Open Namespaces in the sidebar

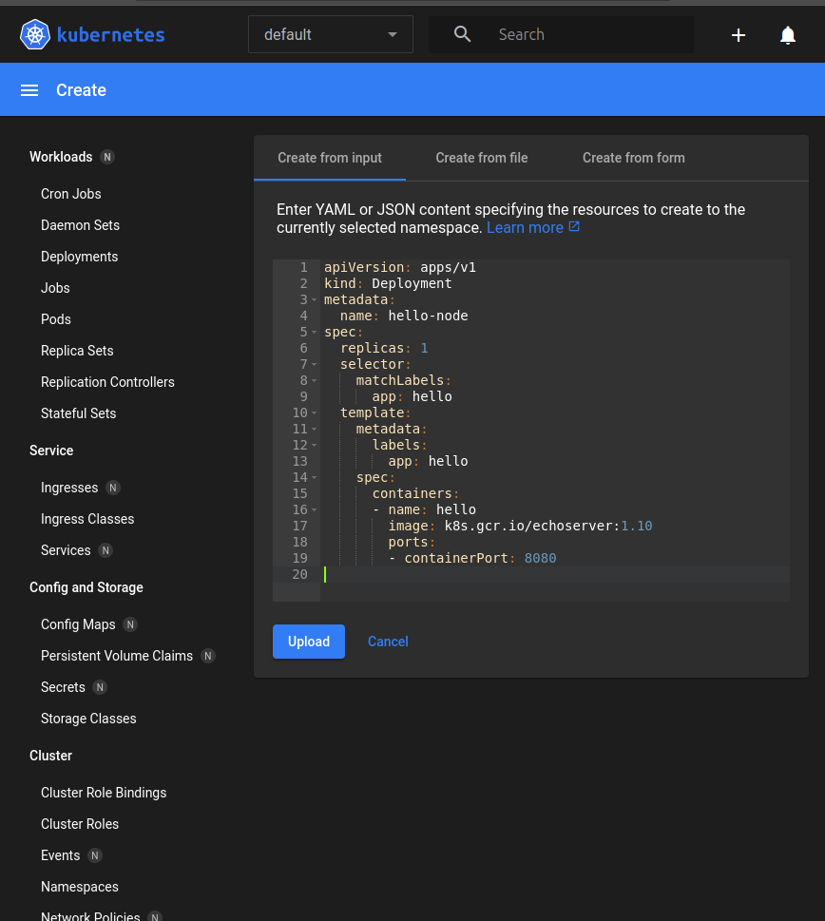[80, 887]
